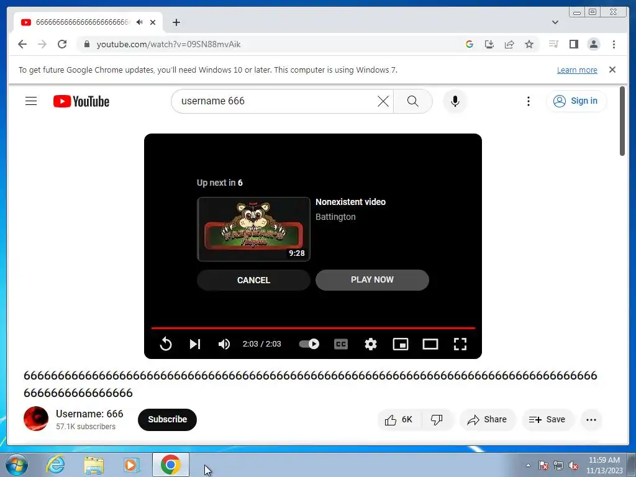This screenshot has width=636, height=477.
Task: Activate miniplayer mode icon
Action: [401, 344]
